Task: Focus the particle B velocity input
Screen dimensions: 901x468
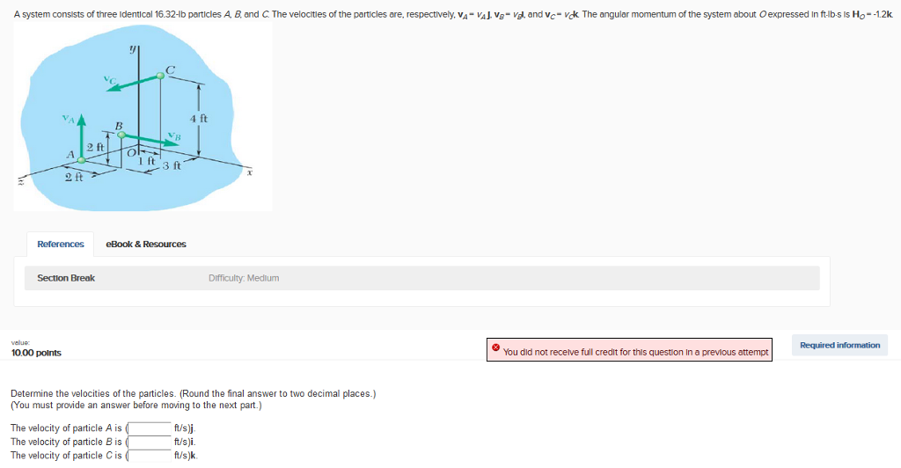Action: 151,442
